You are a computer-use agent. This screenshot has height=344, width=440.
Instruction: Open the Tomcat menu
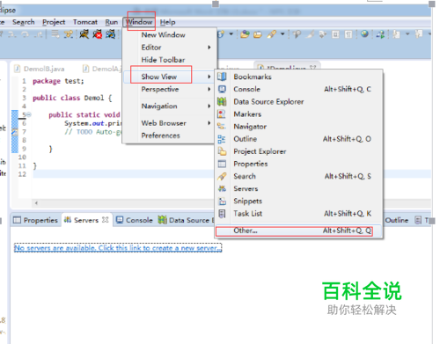coord(85,22)
